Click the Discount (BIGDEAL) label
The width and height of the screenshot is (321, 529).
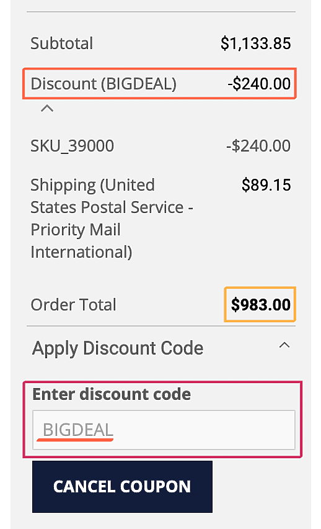[103, 84]
